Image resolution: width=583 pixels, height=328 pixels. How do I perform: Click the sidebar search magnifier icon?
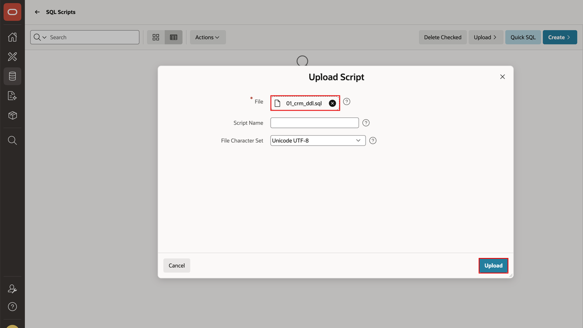(12, 141)
